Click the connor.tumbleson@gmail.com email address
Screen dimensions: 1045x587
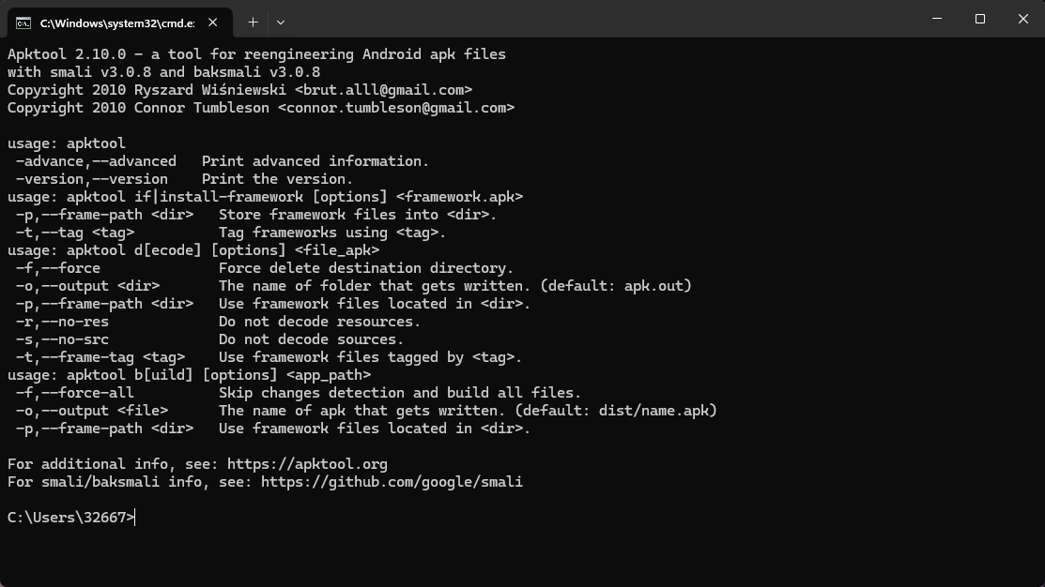[395, 108]
